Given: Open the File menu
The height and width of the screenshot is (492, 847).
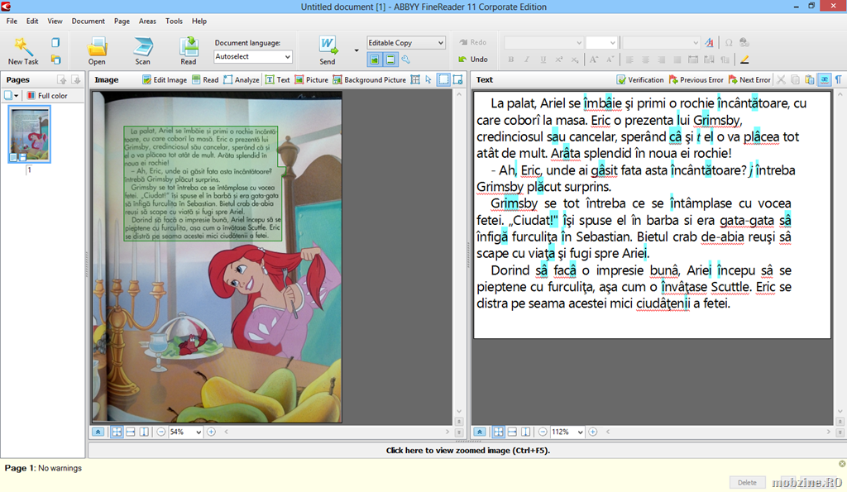Looking at the screenshot, I should [x=12, y=21].
